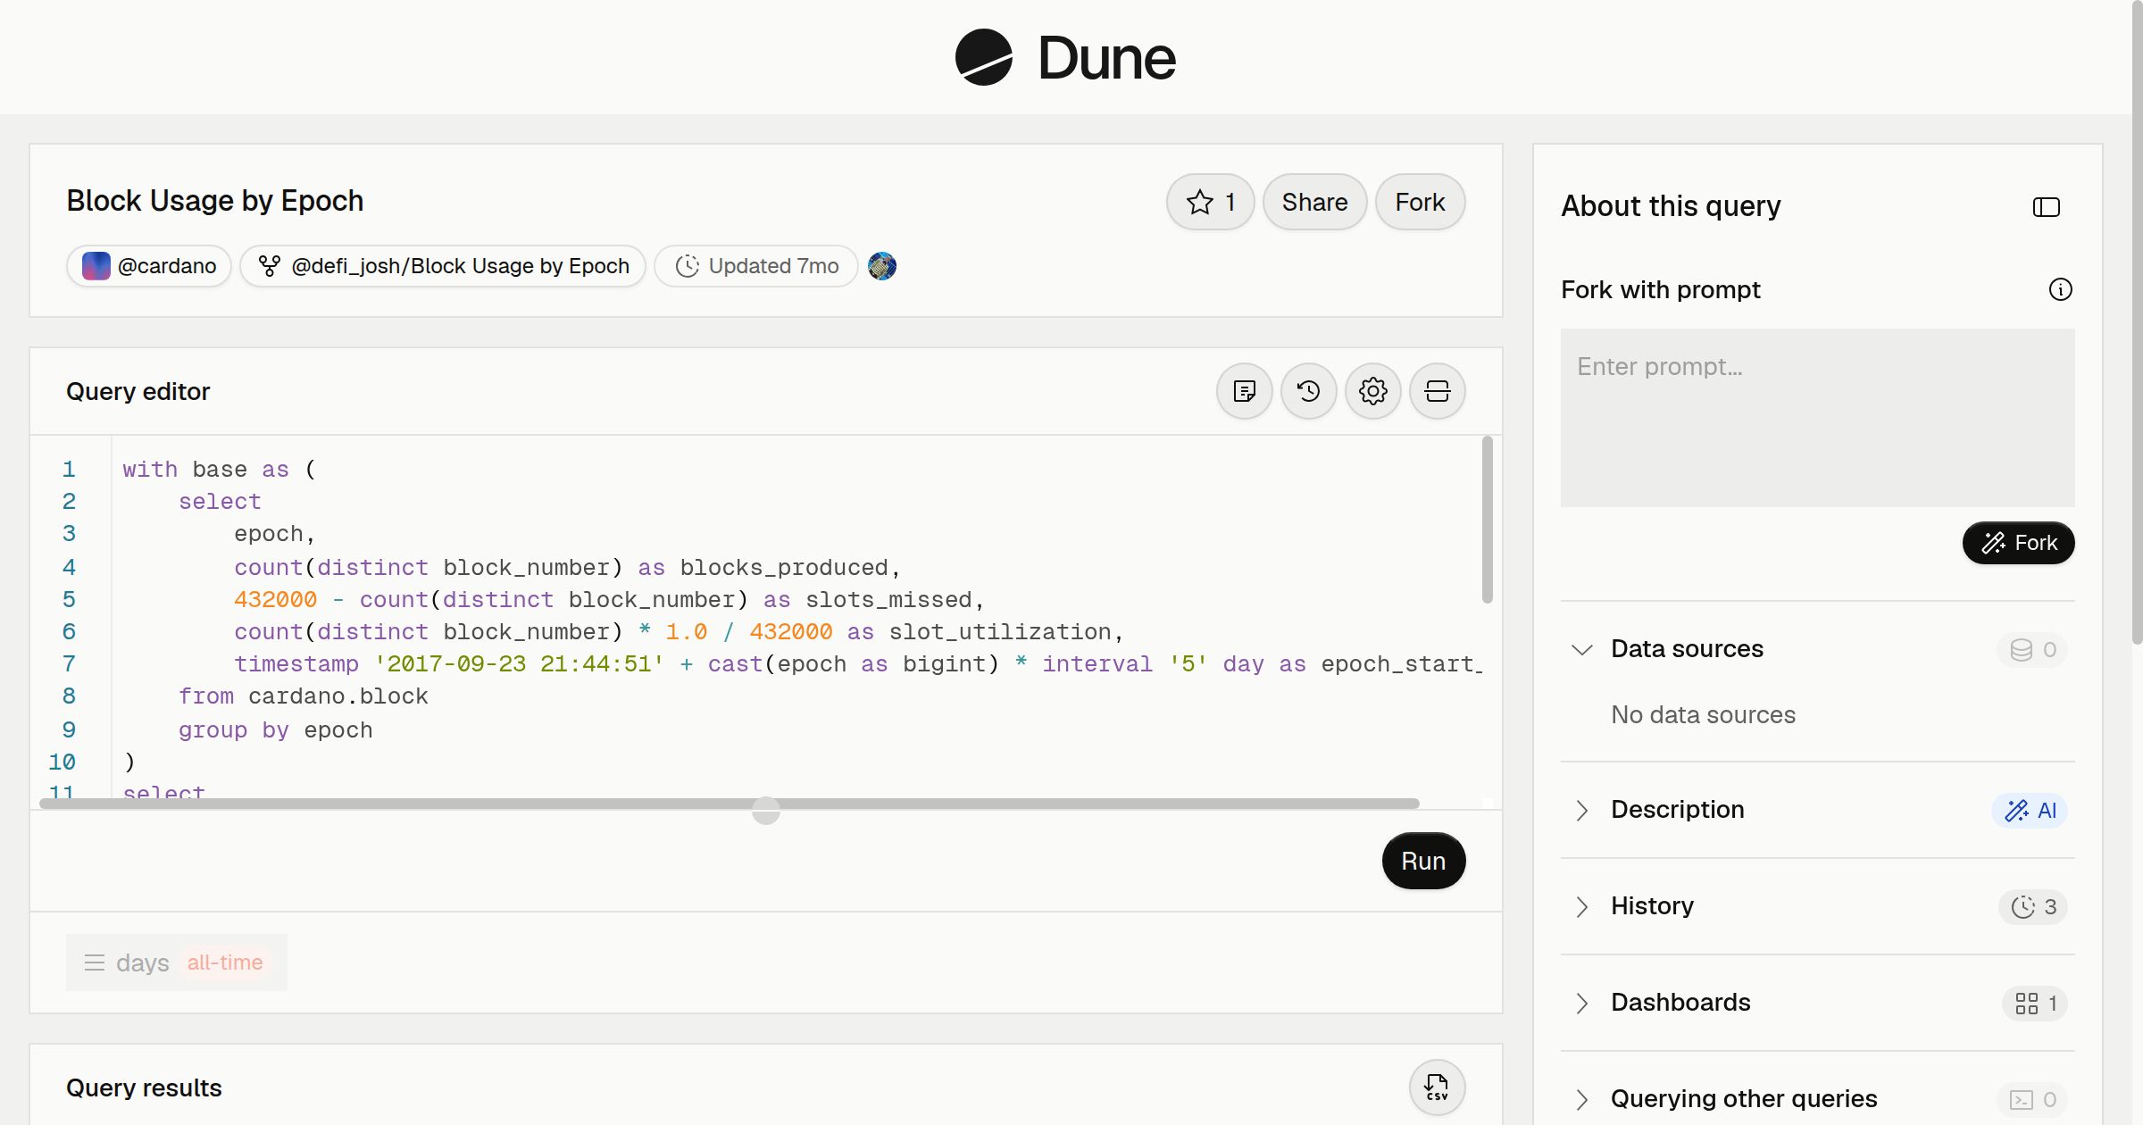This screenshot has height=1125, width=2143.
Task: Click the editor resize handle circle
Action: coord(766,811)
